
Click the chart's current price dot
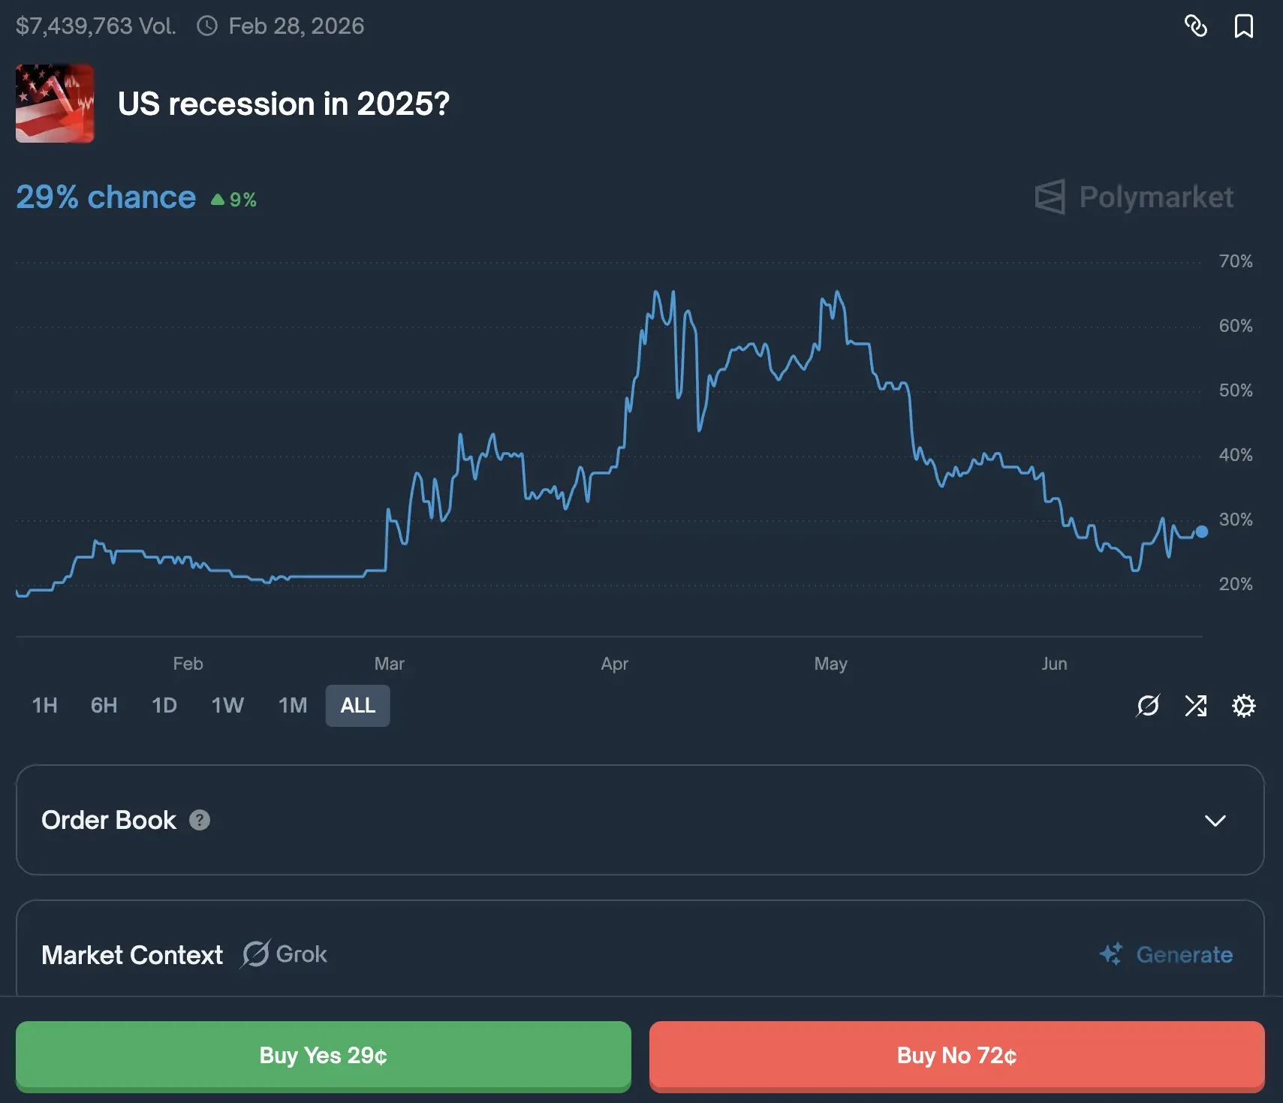pyautogui.click(x=1201, y=532)
